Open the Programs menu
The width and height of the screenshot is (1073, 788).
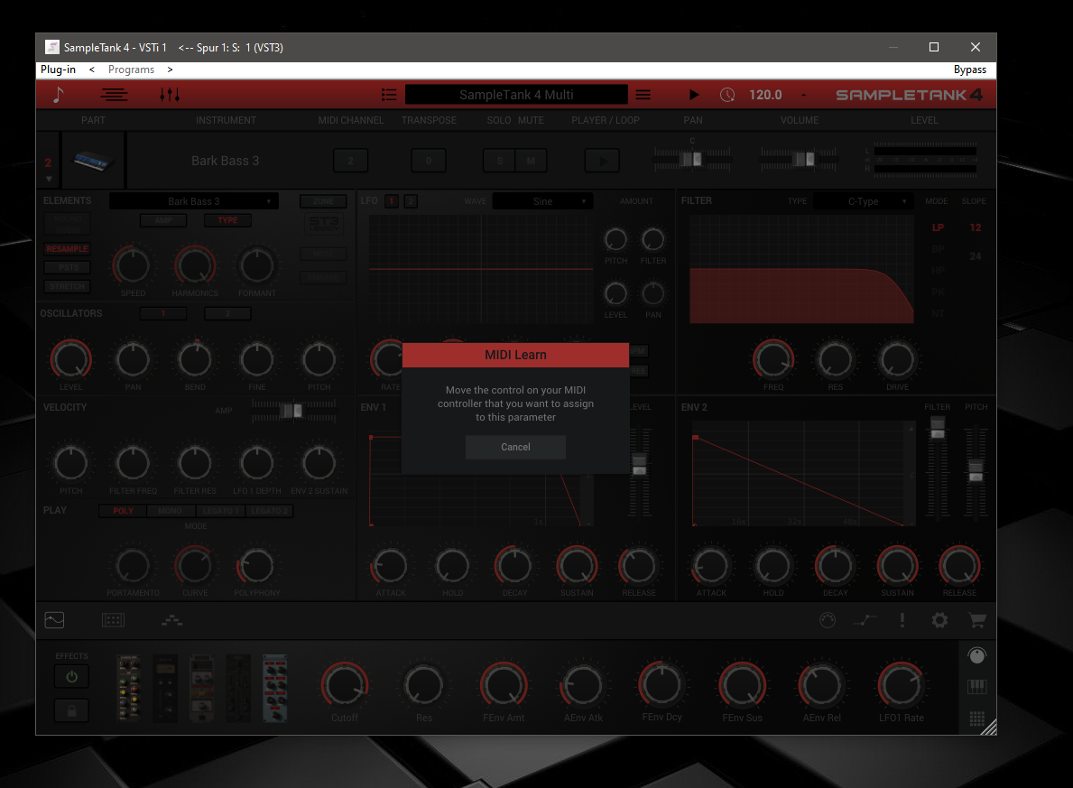click(132, 70)
